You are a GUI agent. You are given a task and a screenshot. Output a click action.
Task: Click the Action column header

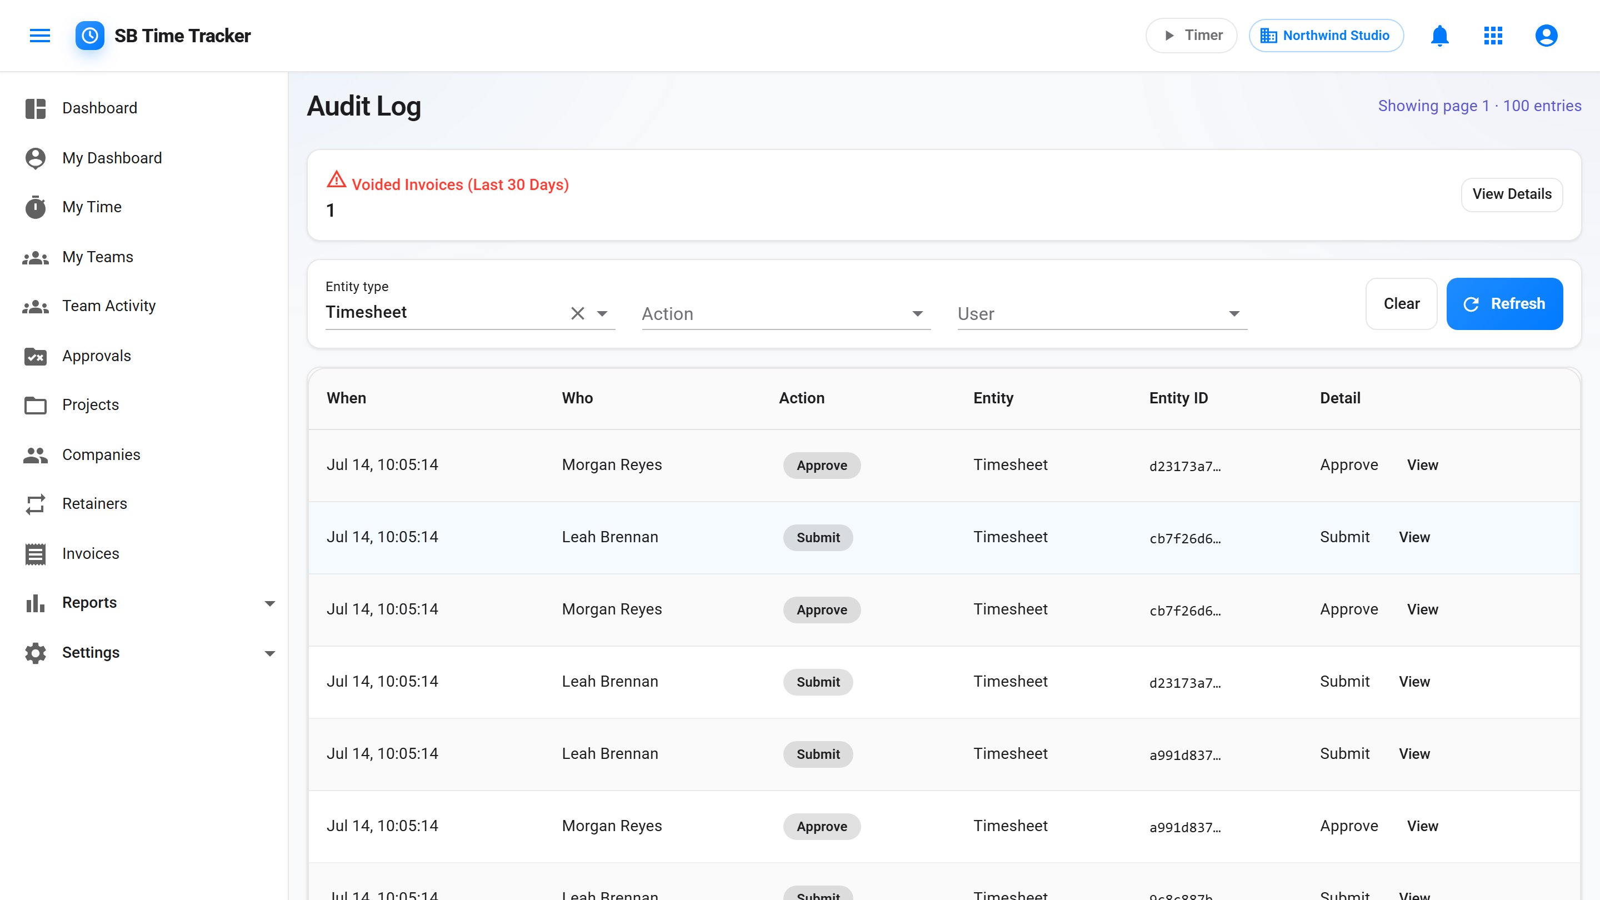click(801, 398)
